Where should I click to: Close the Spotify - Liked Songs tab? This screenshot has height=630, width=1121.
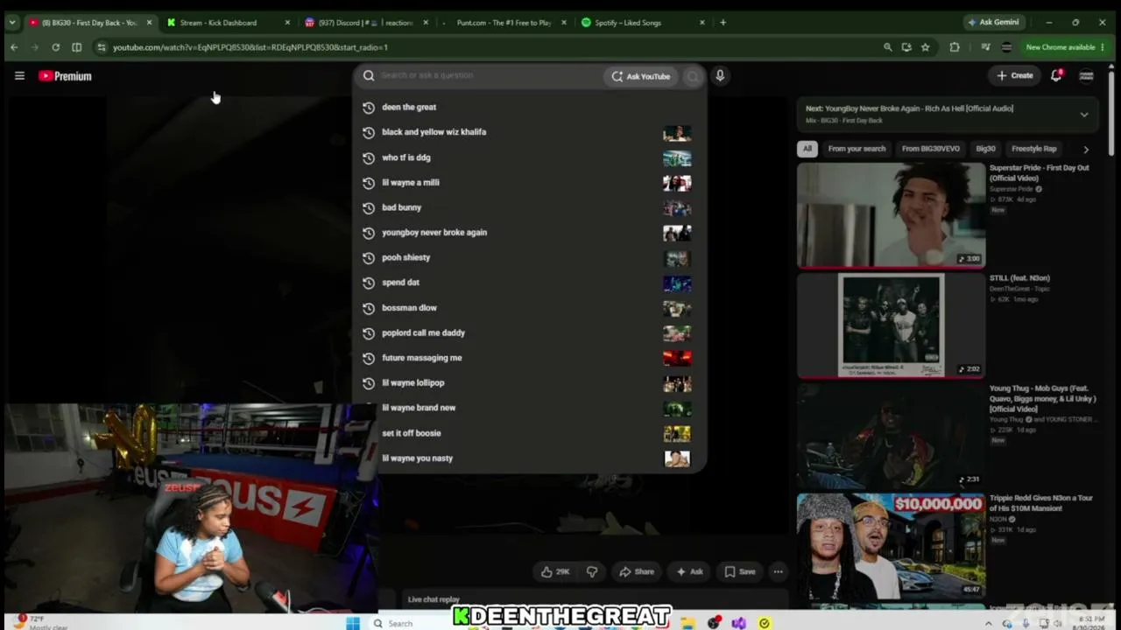pyautogui.click(x=702, y=23)
